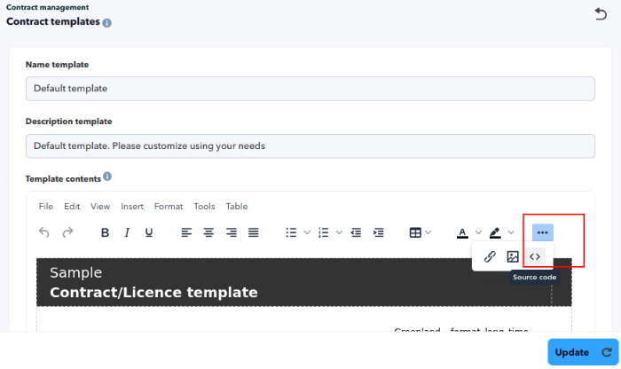621x369 pixels.
Task: Open the File menu
Action: (x=46, y=207)
